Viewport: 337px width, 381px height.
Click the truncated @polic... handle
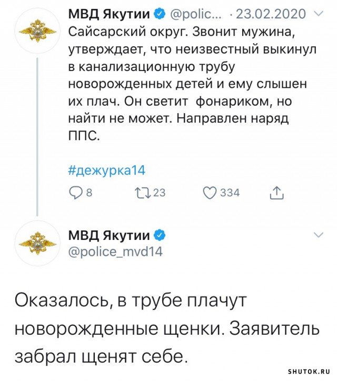point(196,15)
